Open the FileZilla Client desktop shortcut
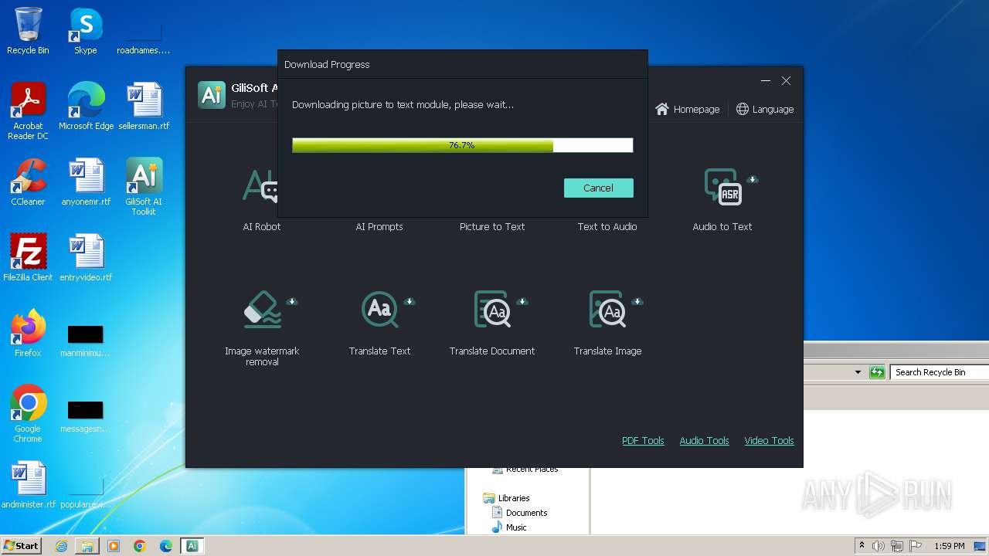989x556 pixels. pos(28,258)
